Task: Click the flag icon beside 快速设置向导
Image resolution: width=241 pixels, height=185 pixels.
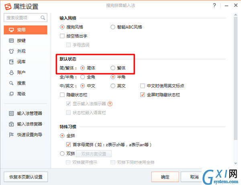Action: point(11,135)
